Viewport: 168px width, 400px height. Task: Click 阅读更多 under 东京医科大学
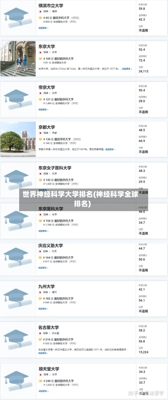pos(43,231)
